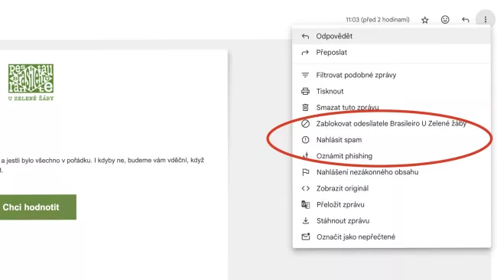Select Filtrovat podobné zprávy
This screenshot has height=280, width=497.
click(391, 75)
